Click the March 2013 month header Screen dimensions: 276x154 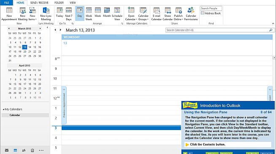click(x=24, y=29)
